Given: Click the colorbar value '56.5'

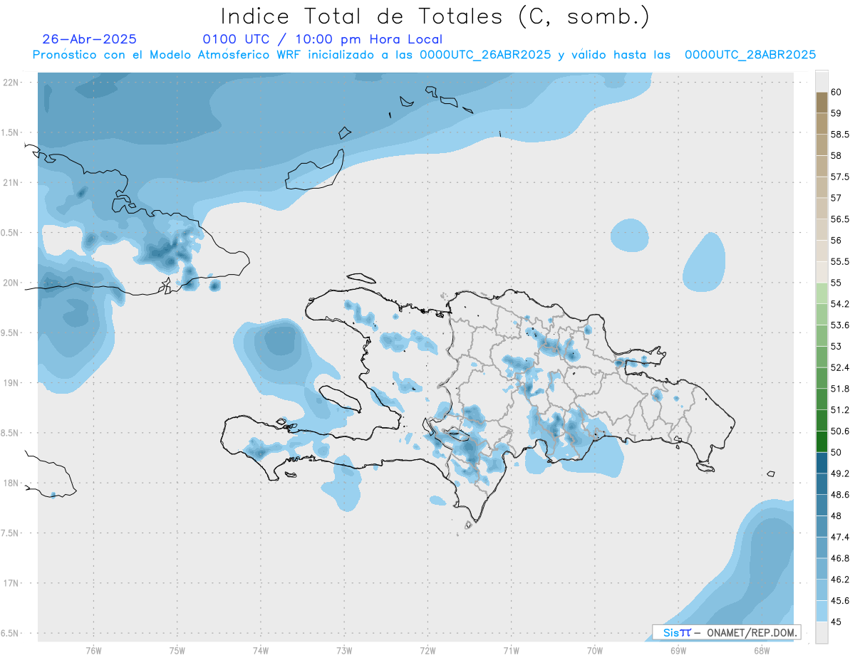Looking at the screenshot, I should [x=840, y=219].
